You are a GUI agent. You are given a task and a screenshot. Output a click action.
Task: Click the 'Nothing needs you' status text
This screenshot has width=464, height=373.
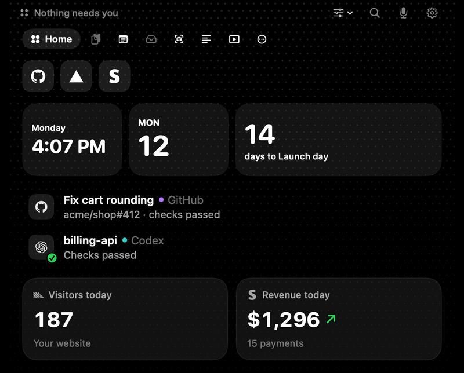point(76,13)
